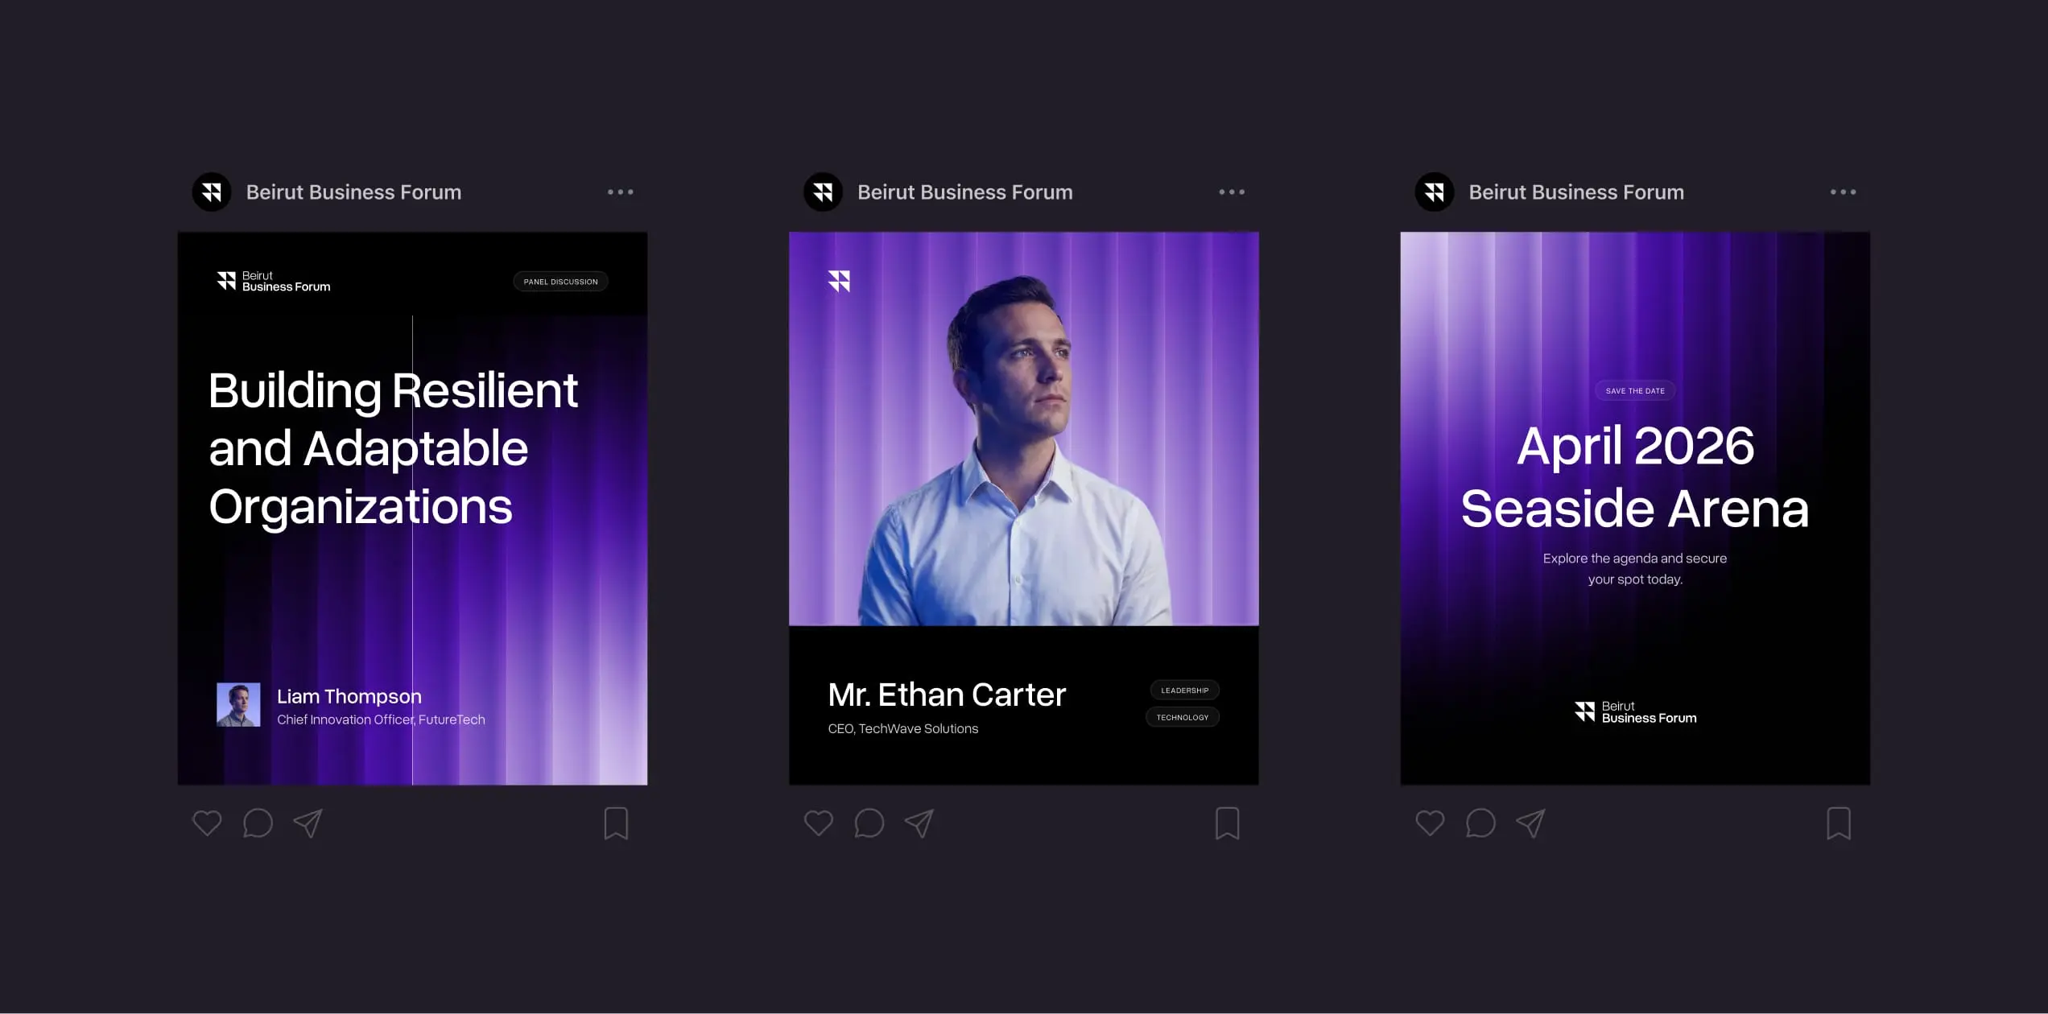Open profile avatar on the middle post
This screenshot has width=2048, height=1014.
823,192
